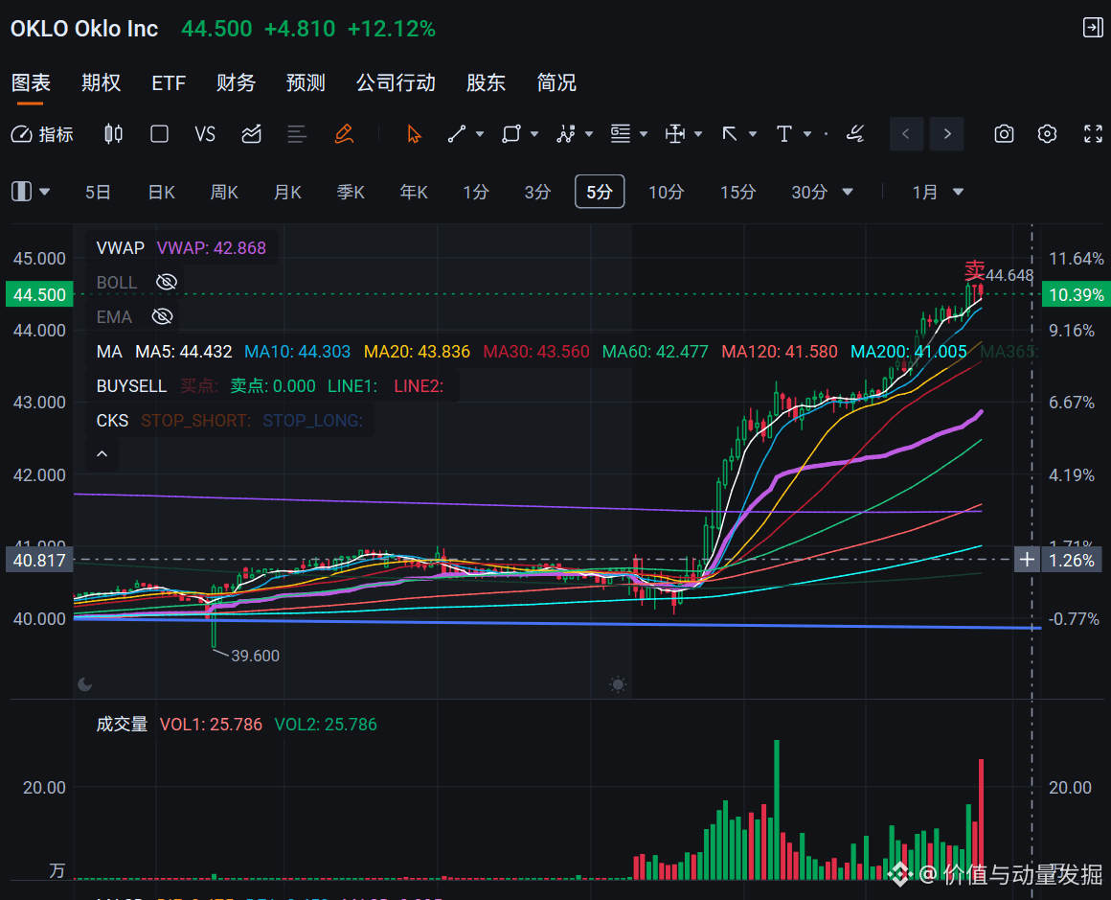Switch to the 公司行动 tab
The width and height of the screenshot is (1111, 900).
396,83
